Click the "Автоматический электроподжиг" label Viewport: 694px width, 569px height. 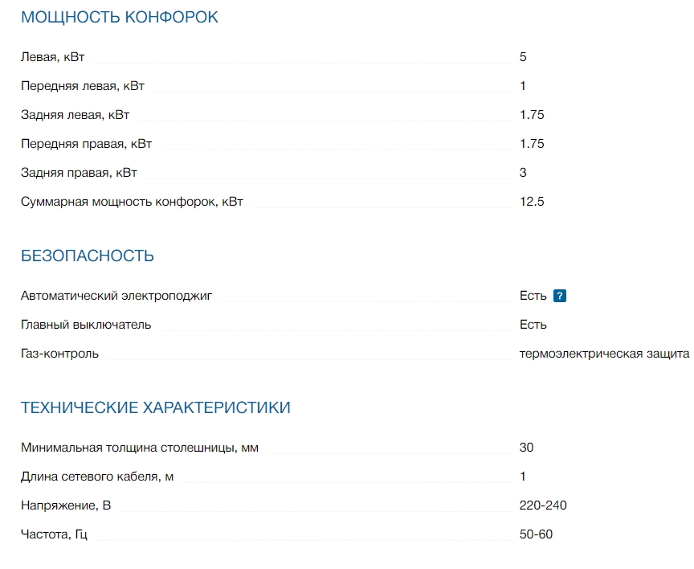(x=116, y=296)
